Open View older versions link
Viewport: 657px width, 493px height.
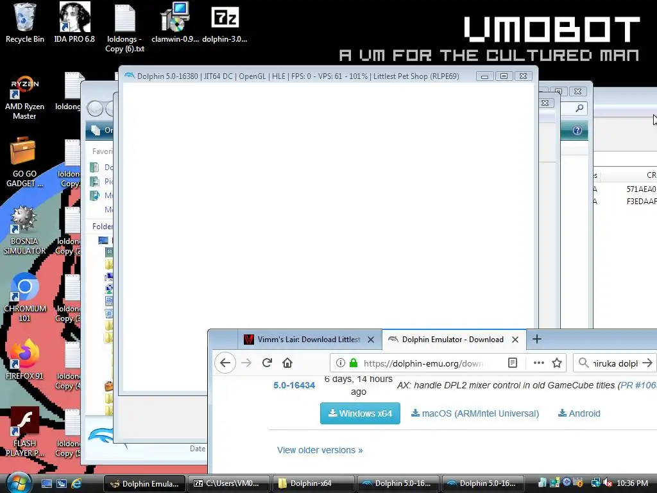click(x=320, y=450)
